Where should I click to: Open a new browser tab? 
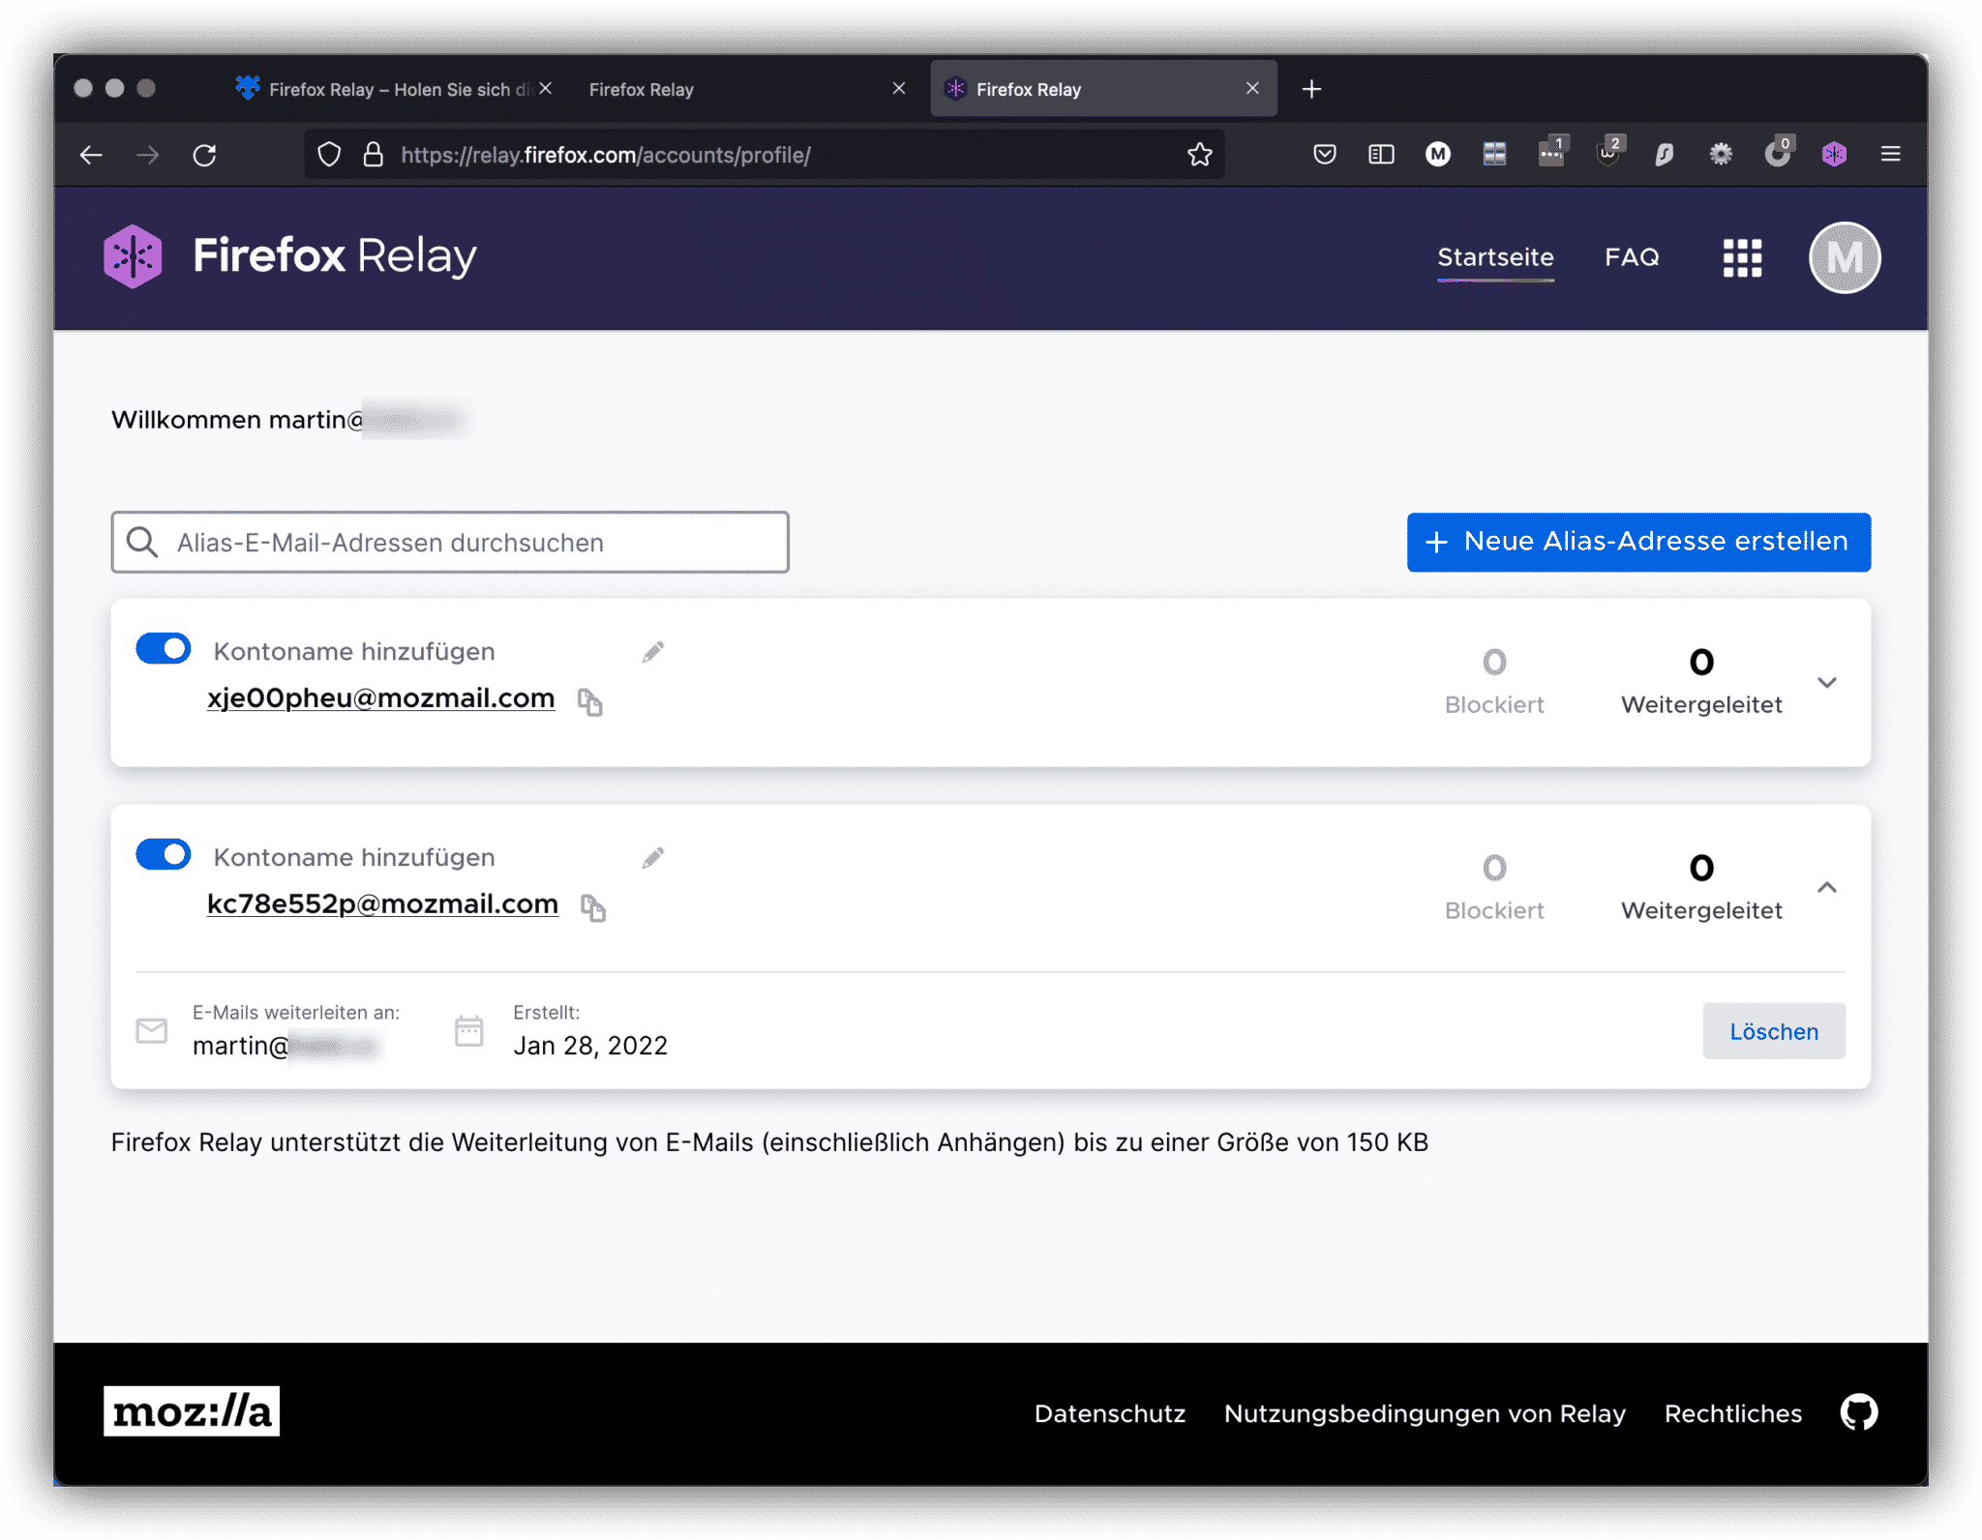click(1311, 89)
